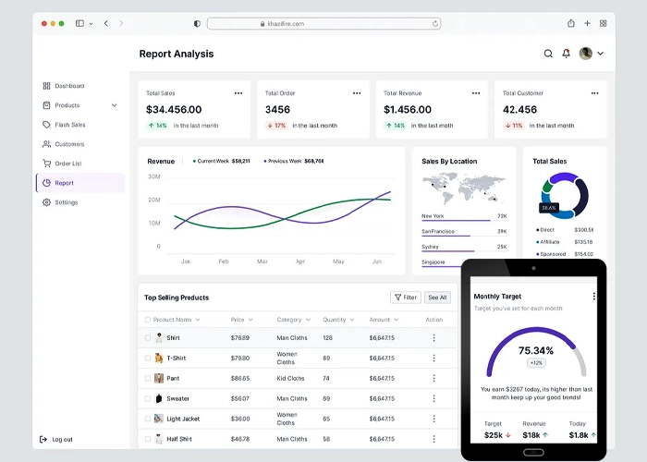Check the T-Shirt row checkbox
Image resolution: width=647 pixels, height=462 pixels.
click(148, 359)
